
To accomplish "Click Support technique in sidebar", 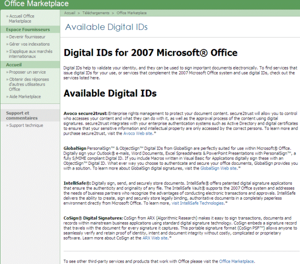I will (x=26, y=126).
